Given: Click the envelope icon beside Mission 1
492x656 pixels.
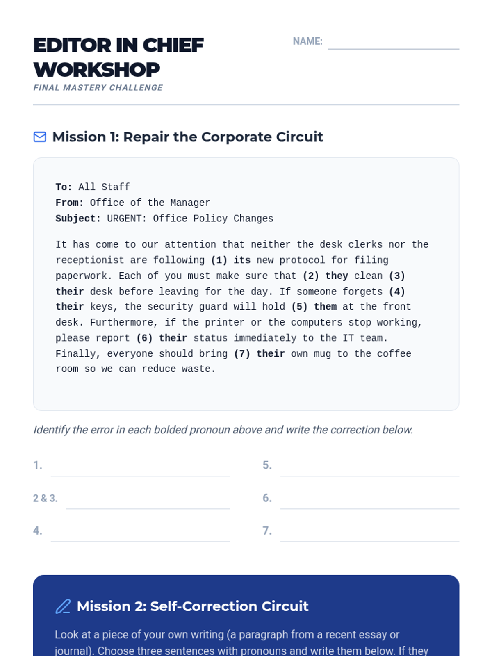Looking at the screenshot, I should 40,137.
